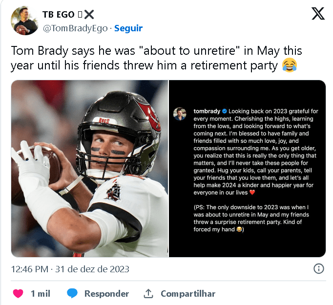Click the Compartilhar button label
The height and width of the screenshot is (305, 333).
188,294
